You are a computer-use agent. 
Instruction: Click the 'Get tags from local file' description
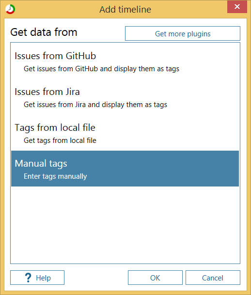click(x=60, y=140)
